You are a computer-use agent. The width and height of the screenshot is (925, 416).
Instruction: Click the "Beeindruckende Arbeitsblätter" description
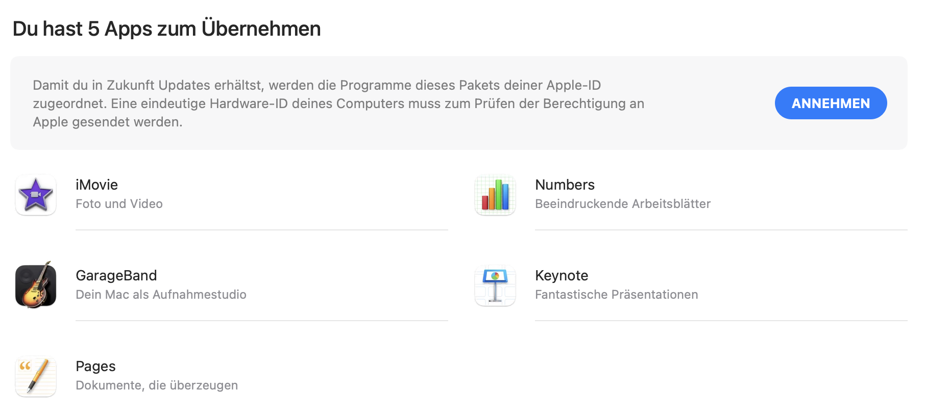click(623, 204)
